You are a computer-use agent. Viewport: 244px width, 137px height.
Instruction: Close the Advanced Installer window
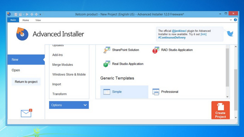pyautogui.click(x=233, y=13)
